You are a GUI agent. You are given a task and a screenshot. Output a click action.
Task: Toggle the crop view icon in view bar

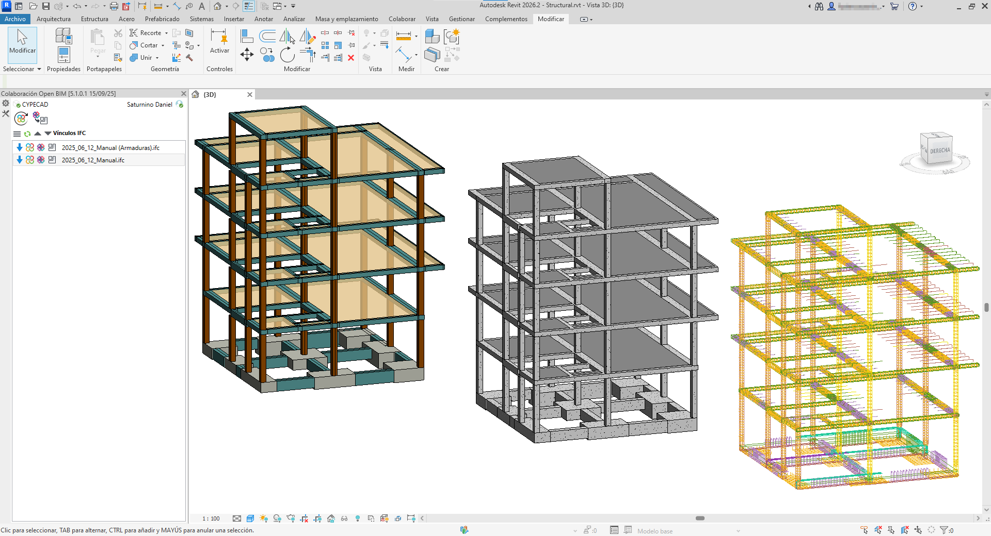point(304,518)
